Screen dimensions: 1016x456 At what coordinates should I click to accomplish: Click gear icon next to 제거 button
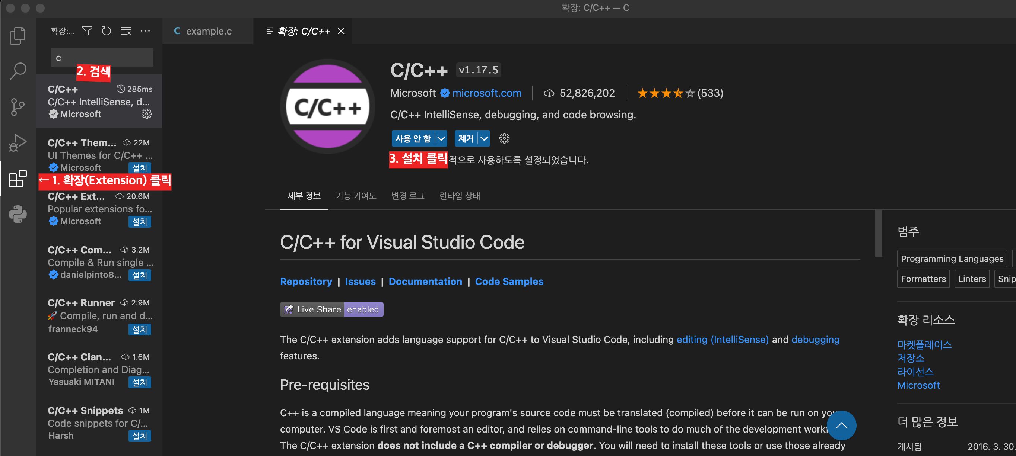504,139
